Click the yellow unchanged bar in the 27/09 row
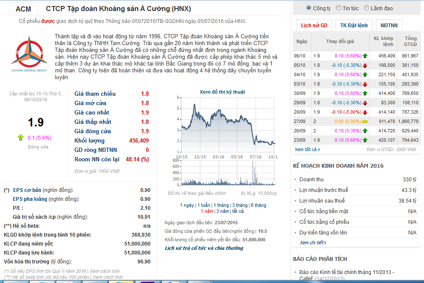Screen dimensions: 424x283 tap(365, 121)
